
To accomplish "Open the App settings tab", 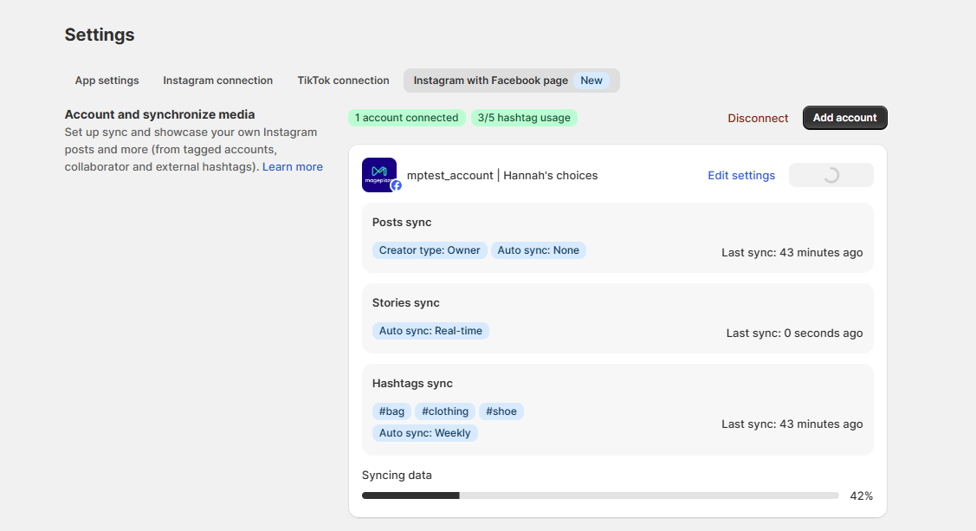I will pyautogui.click(x=107, y=81).
